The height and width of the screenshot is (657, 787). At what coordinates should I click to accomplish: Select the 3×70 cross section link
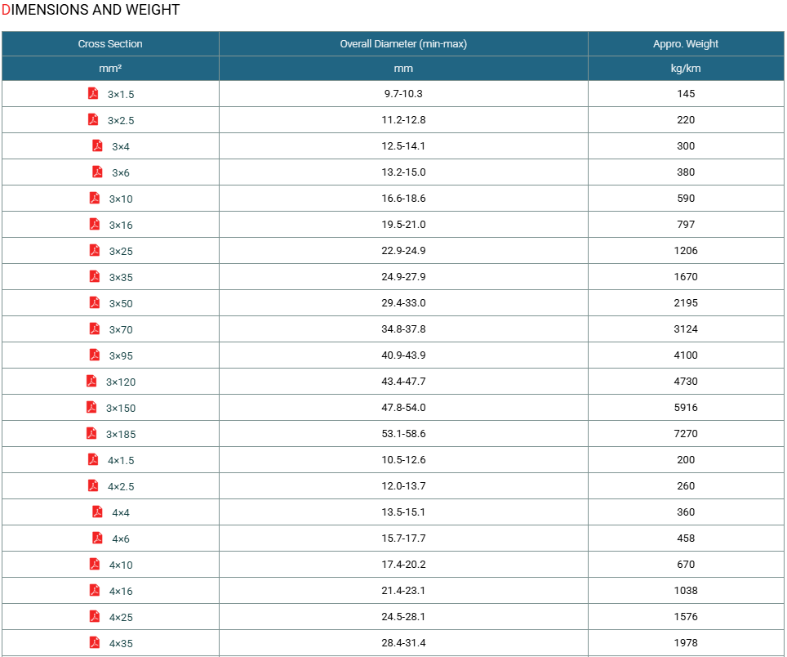pos(121,329)
